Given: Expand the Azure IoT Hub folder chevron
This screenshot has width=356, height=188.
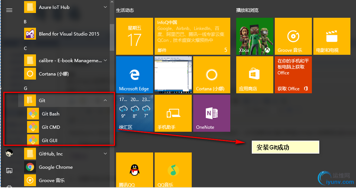Looking at the screenshot, I should pyautogui.click(x=105, y=7).
